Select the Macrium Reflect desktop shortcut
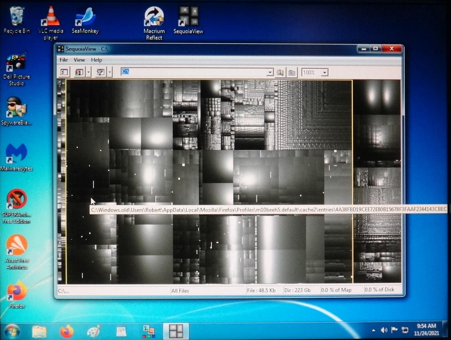The width and height of the screenshot is (451, 340). click(x=154, y=24)
